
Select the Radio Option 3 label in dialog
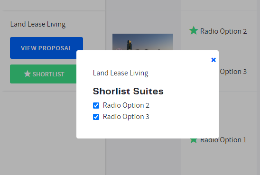pyautogui.click(x=126, y=117)
